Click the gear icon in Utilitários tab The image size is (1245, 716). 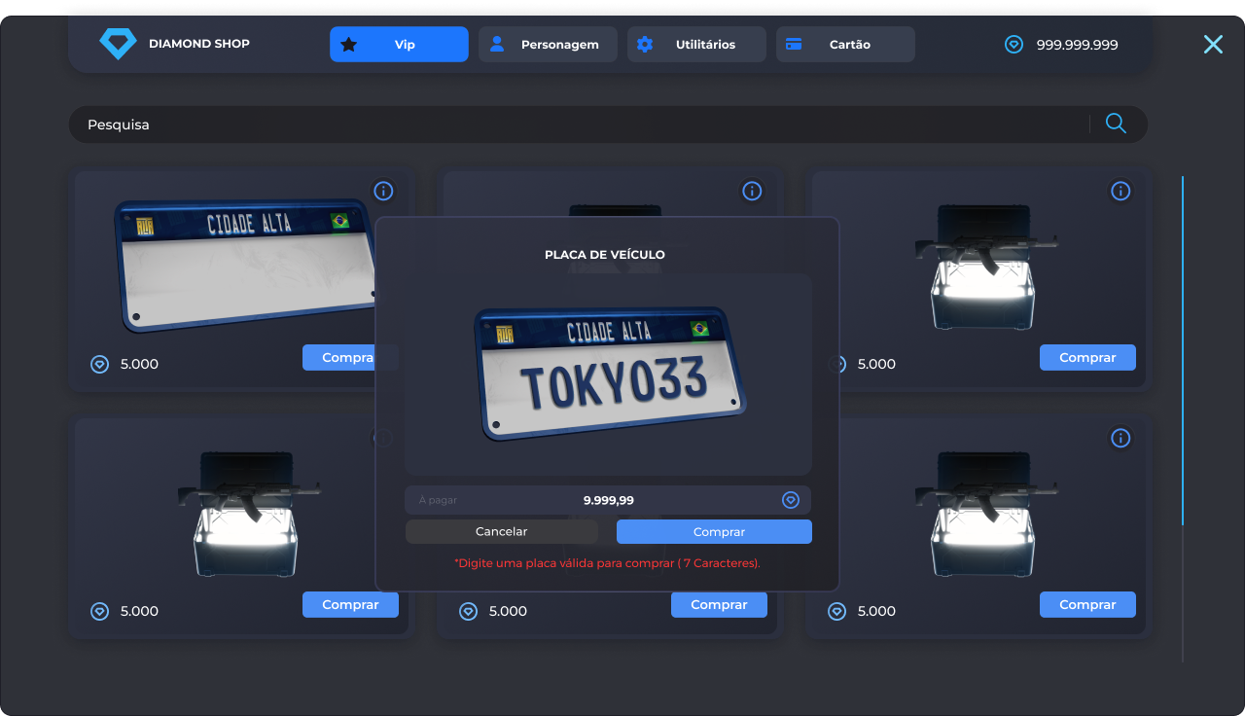point(645,44)
